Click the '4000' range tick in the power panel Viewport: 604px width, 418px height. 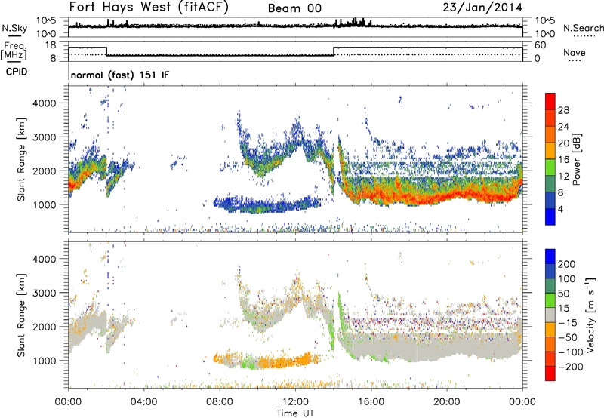pyautogui.click(x=44, y=103)
